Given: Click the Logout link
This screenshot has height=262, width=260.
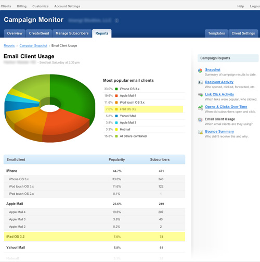Looking at the screenshot, I should coord(255,6).
